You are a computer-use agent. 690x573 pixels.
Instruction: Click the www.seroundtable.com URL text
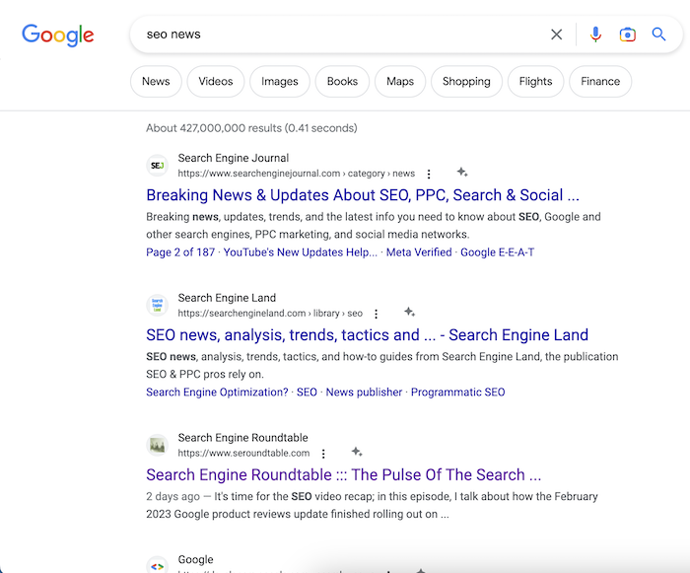[x=243, y=454]
